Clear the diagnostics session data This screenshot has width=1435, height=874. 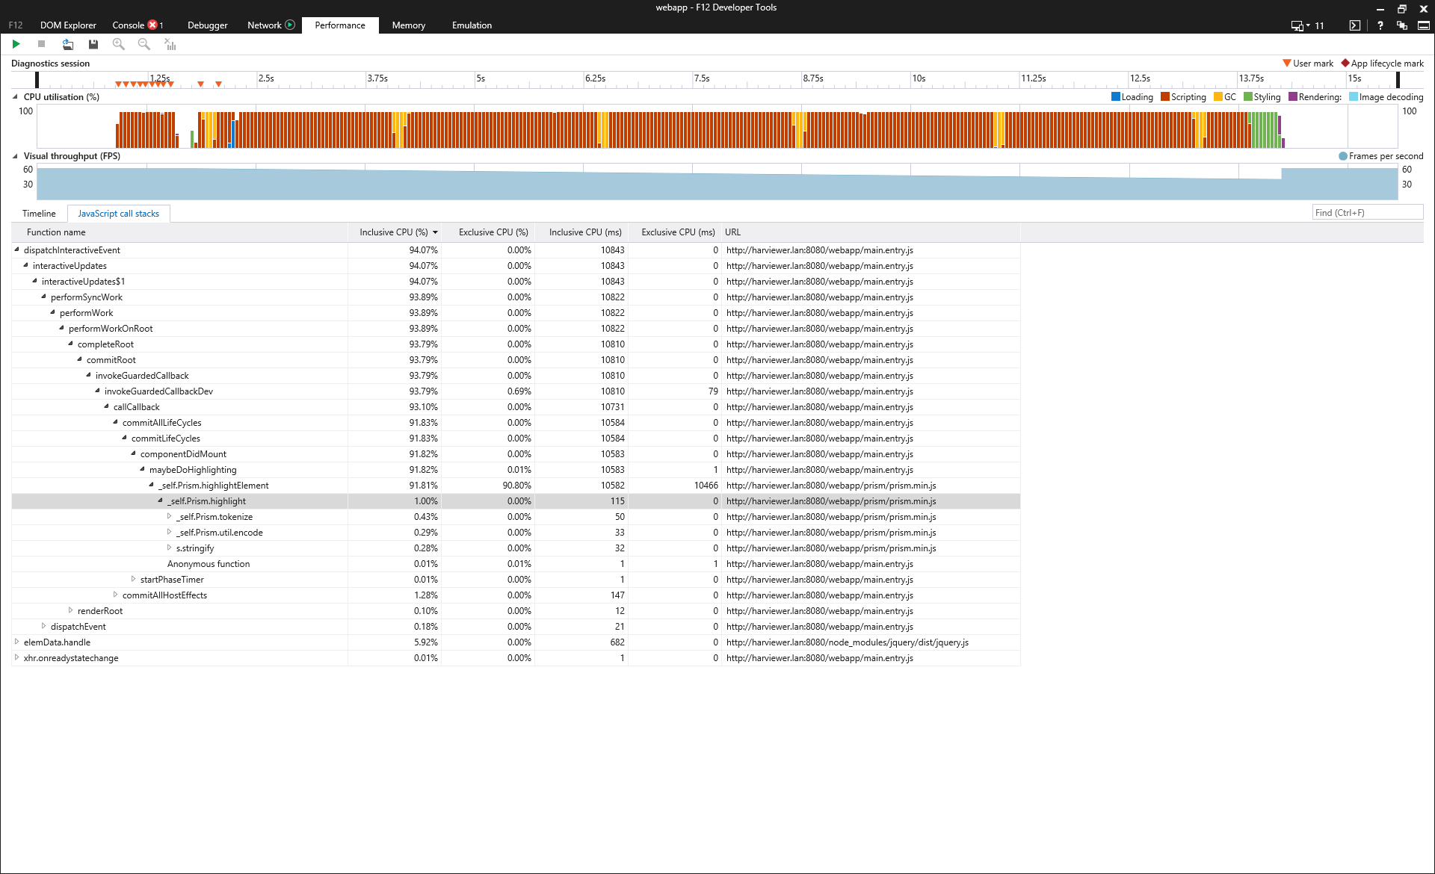click(170, 44)
